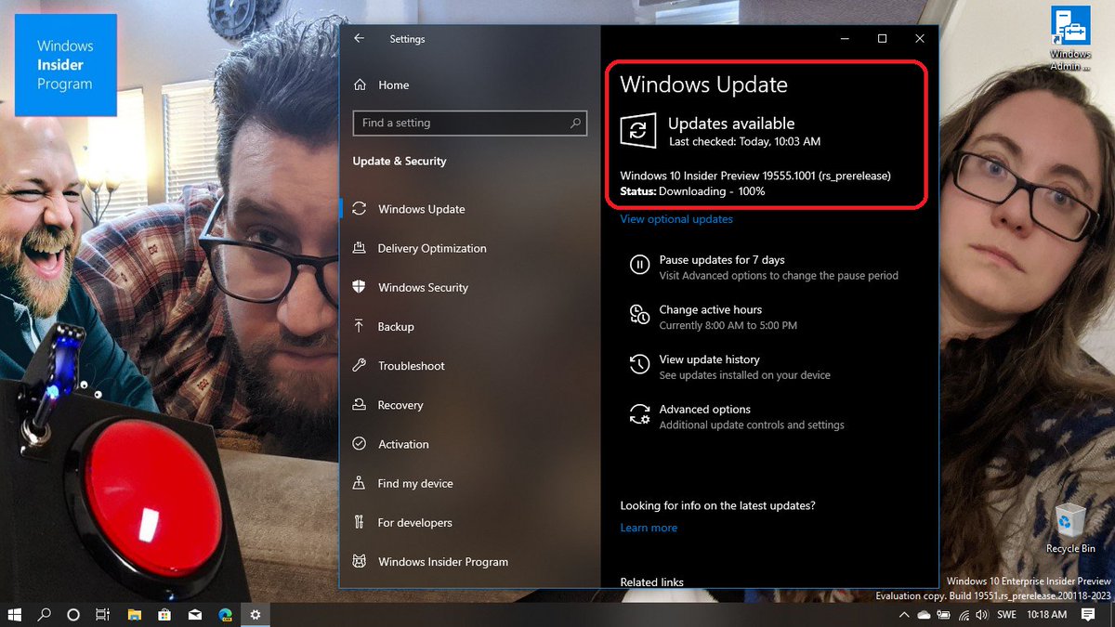Click the Windows Update sync icon
1115x627 pixels.
click(x=360, y=209)
